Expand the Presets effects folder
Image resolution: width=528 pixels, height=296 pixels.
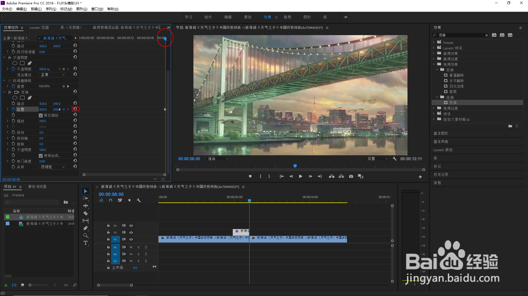click(433, 42)
